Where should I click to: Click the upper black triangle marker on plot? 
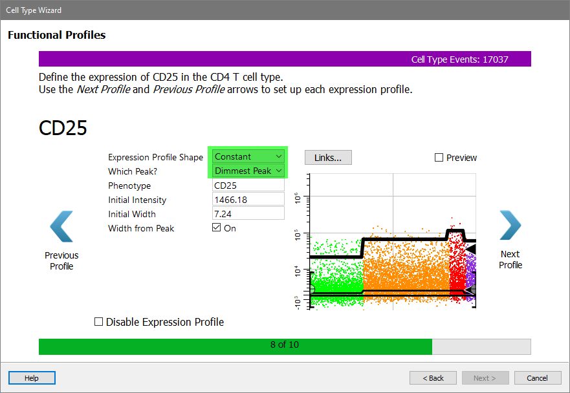[x=471, y=249]
